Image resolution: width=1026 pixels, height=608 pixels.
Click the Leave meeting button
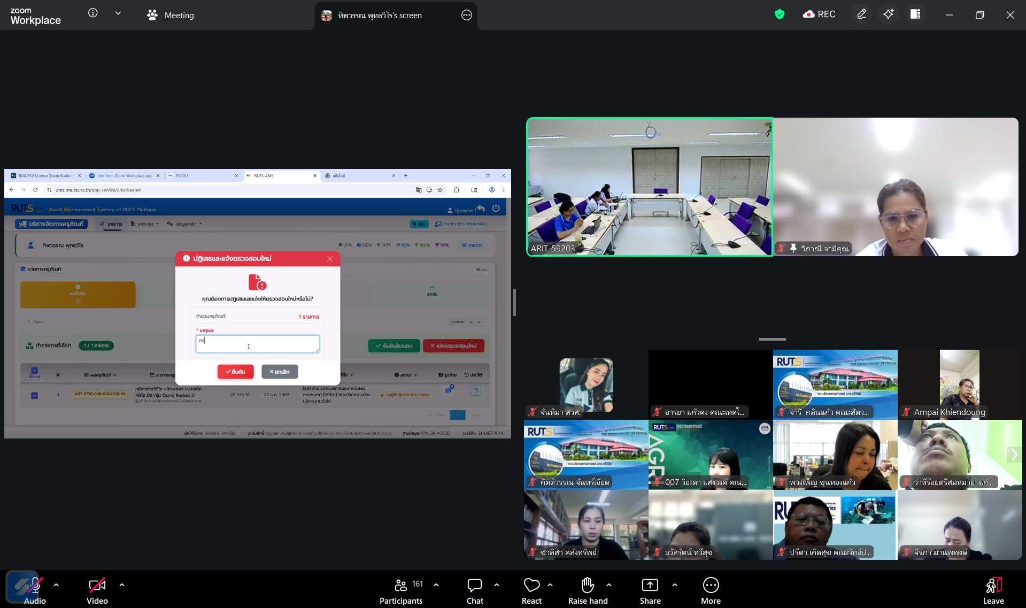993,591
